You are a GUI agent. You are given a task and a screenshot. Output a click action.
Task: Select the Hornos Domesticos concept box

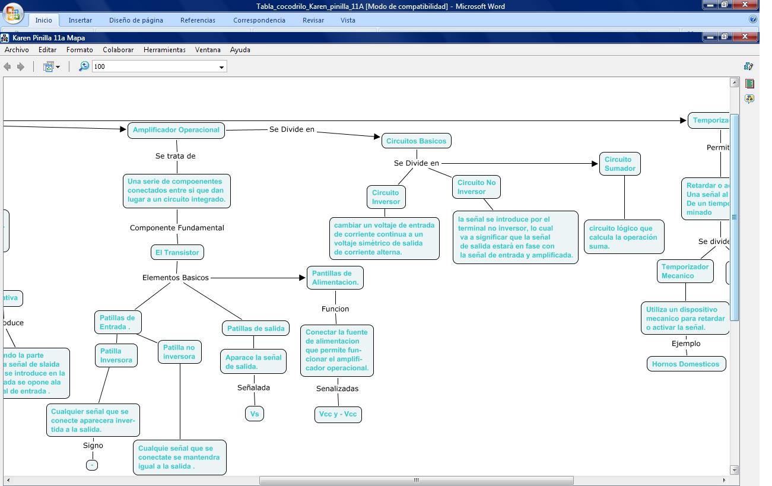click(x=685, y=364)
